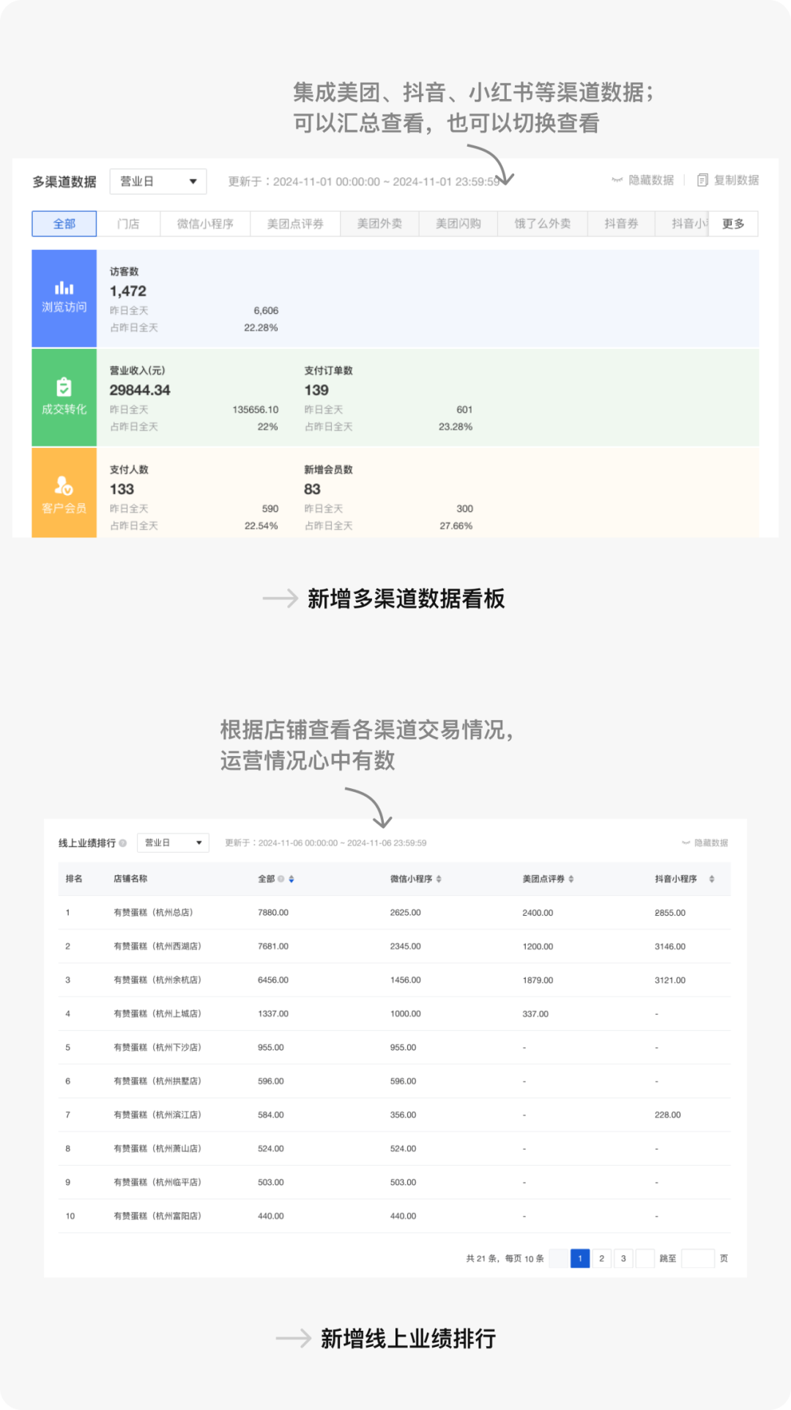Screen dimensions: 791x1410
Task: Click the 成交转化 clipboard icon
Action: click(x=64, y=386)
